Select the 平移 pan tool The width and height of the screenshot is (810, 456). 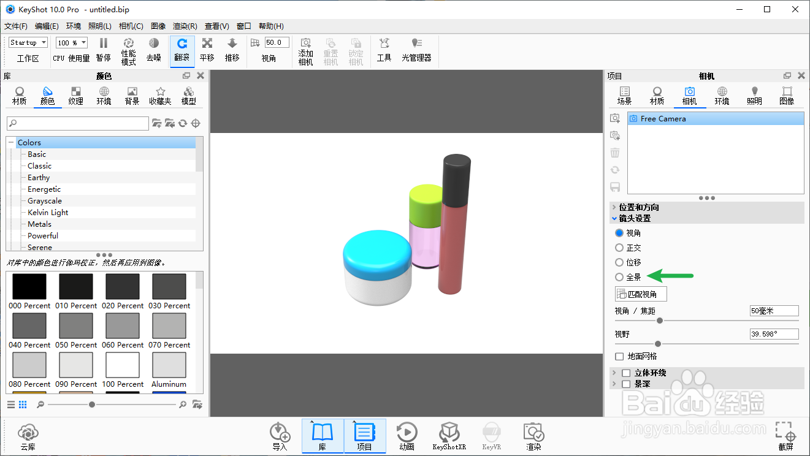[207, 49]
